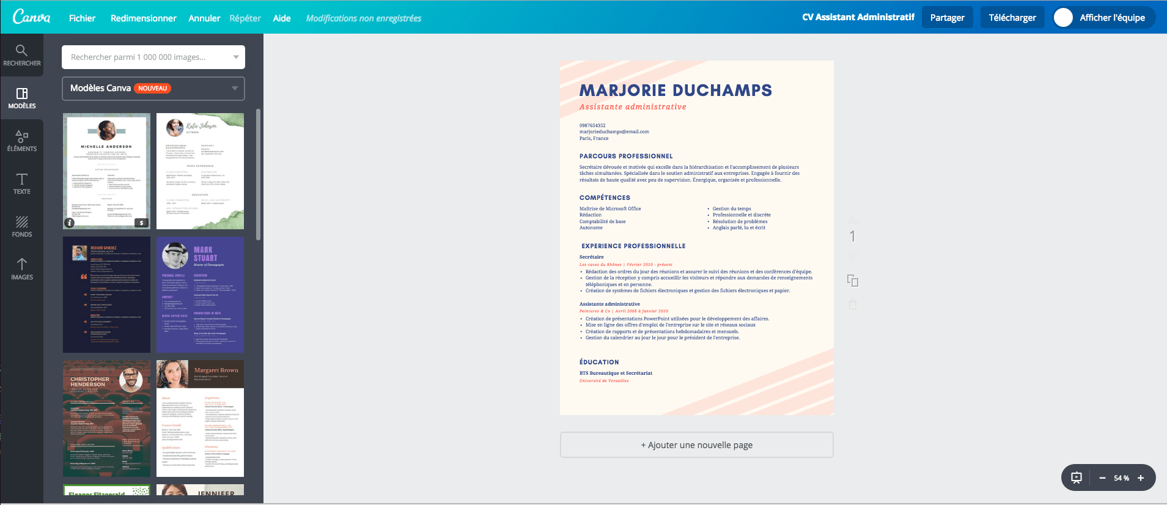This screenshot has width=1167, height=505.
Task: Open the Rechercher search panel
Action: (21, 55)
